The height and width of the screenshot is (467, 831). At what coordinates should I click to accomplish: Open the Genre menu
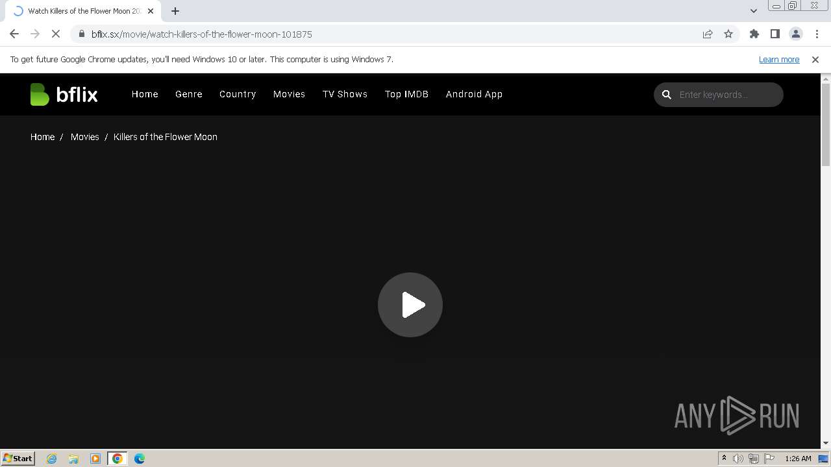[x=189, y=94]
